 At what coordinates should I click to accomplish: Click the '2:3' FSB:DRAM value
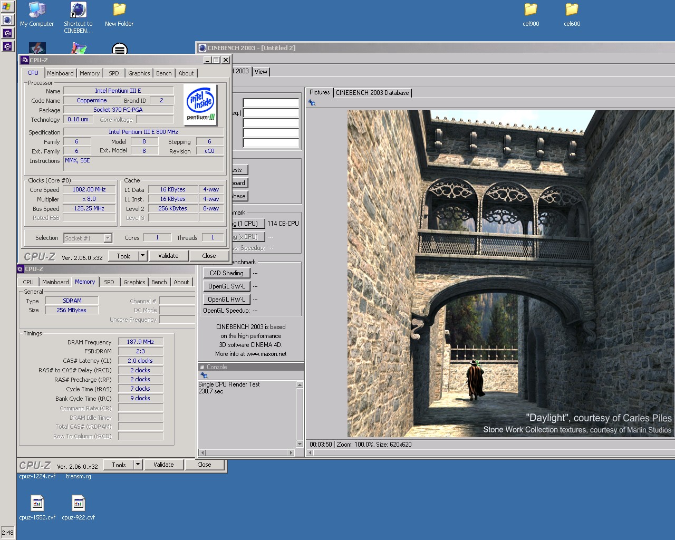pyautogui.click(x=140, y=351)
